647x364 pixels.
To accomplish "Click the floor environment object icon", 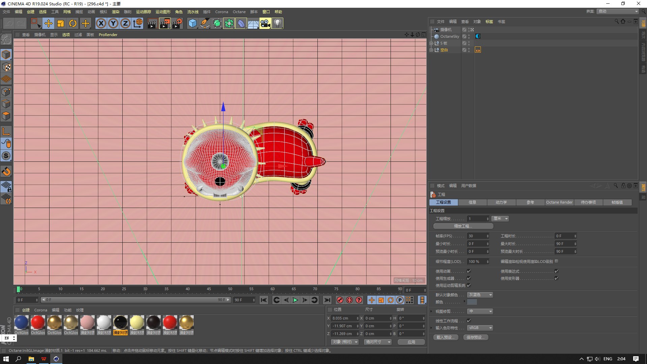I will 253,23.
